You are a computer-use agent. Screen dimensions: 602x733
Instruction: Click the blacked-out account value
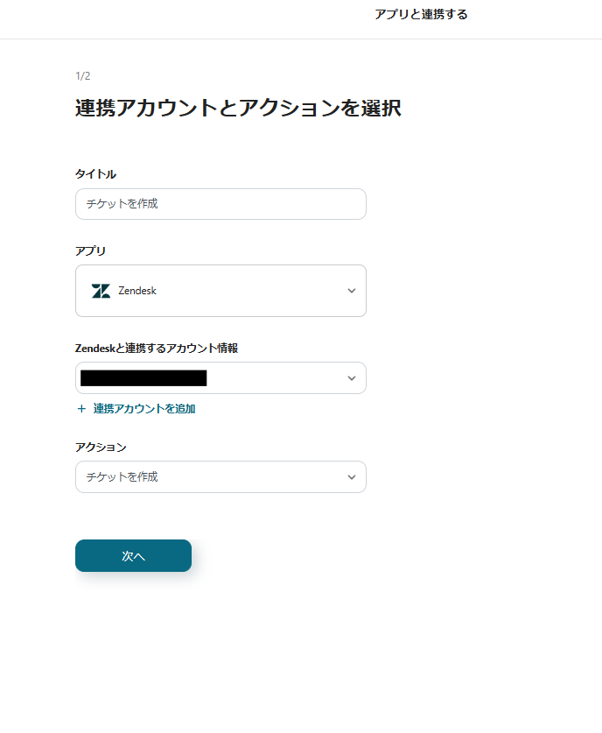(x=143, y=378)
